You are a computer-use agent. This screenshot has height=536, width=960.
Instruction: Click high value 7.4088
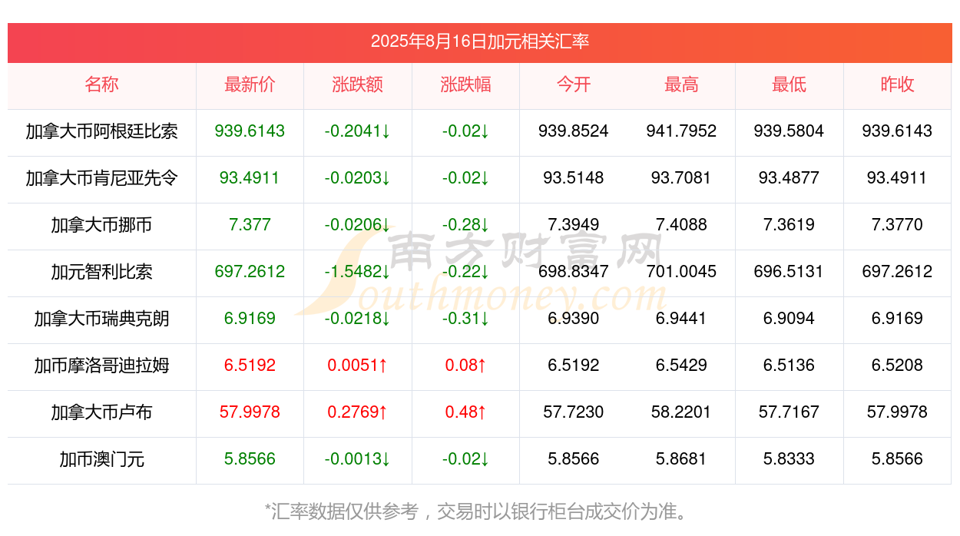pos(681,225)
